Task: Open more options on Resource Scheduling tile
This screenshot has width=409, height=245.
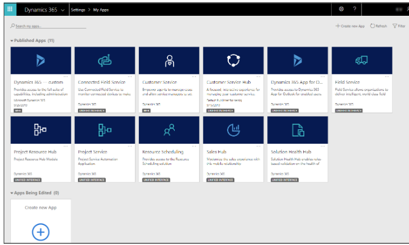Action: pyautogui.click(x=194, y=146)
